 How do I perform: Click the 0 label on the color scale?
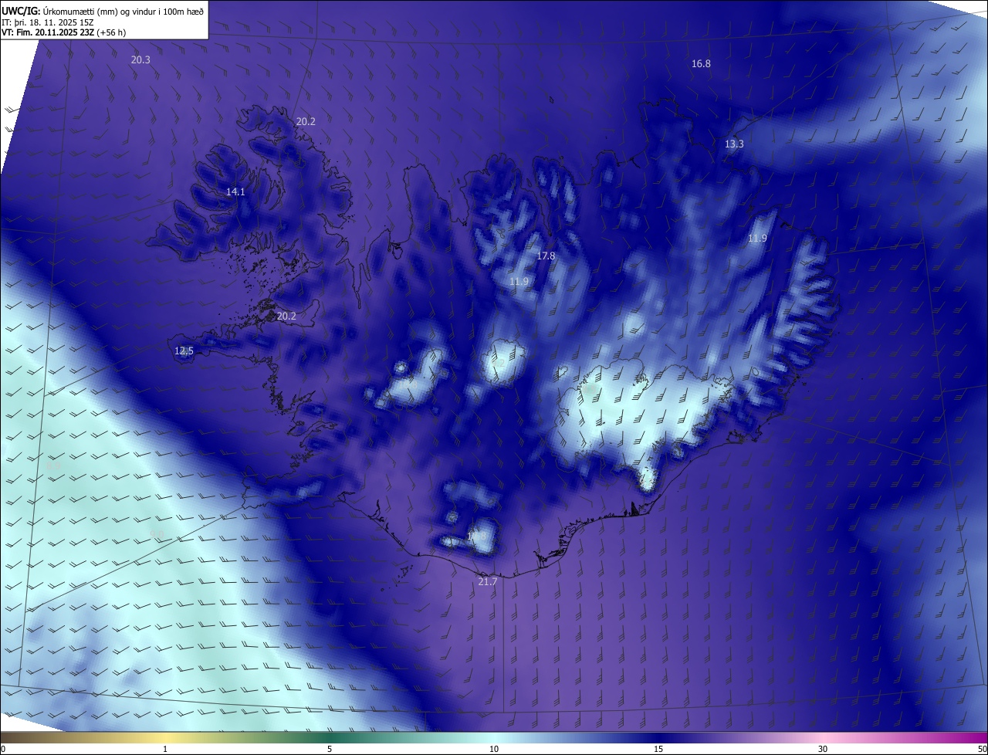(3, 749)
